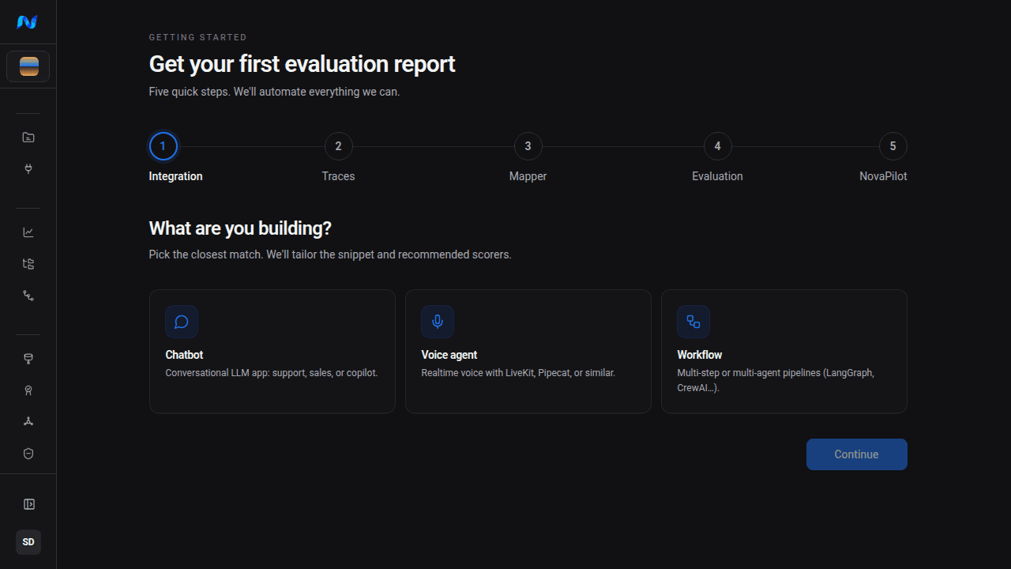The width and height of the screenshot is (1011, 569).
Task: Click 'Conversational LLM app' description text
Action: pyautogui.click(x=272, y=372)
